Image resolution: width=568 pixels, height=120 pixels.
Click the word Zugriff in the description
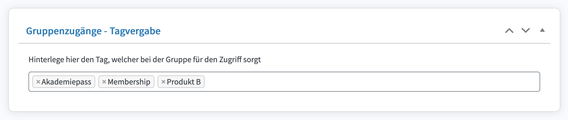[x=230, y=59]
